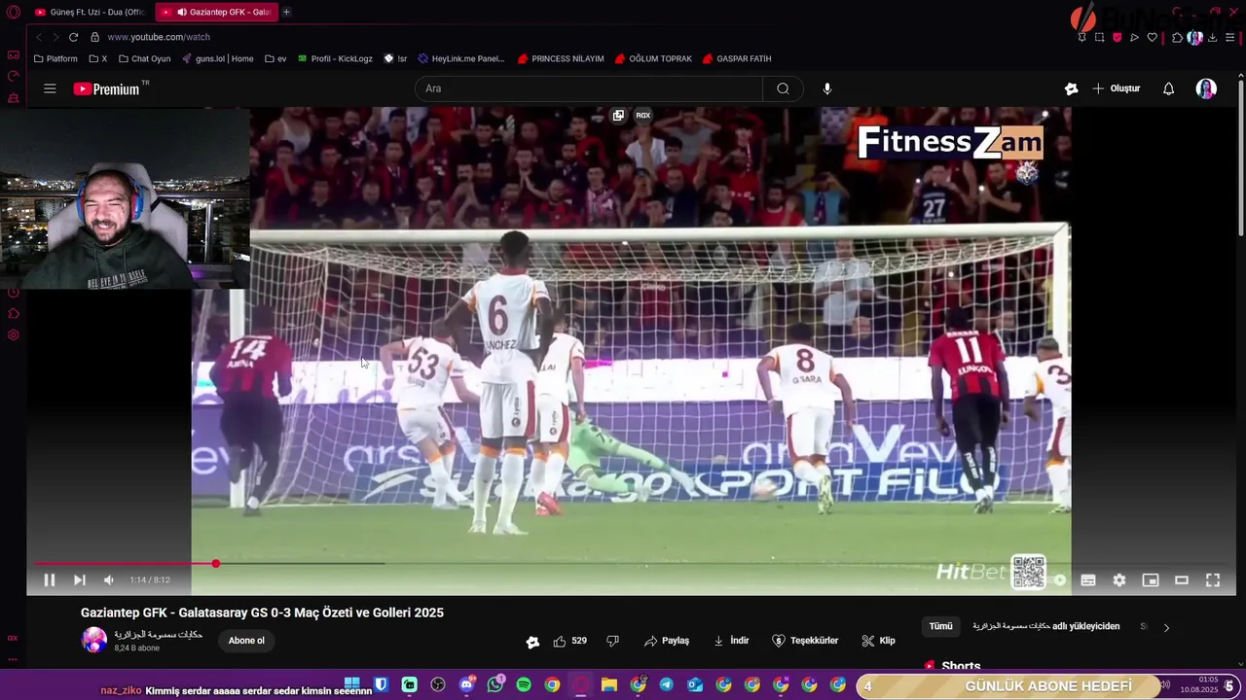1246x700 pixels.
Task: Open the Profil - KickLogz bookmark
Action: (x=335, y=58)
